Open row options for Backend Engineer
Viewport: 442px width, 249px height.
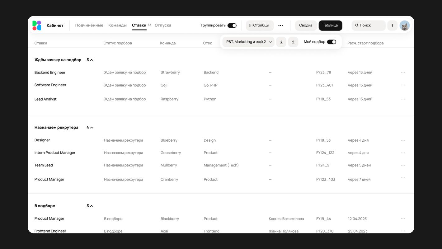tap(403, 73)
